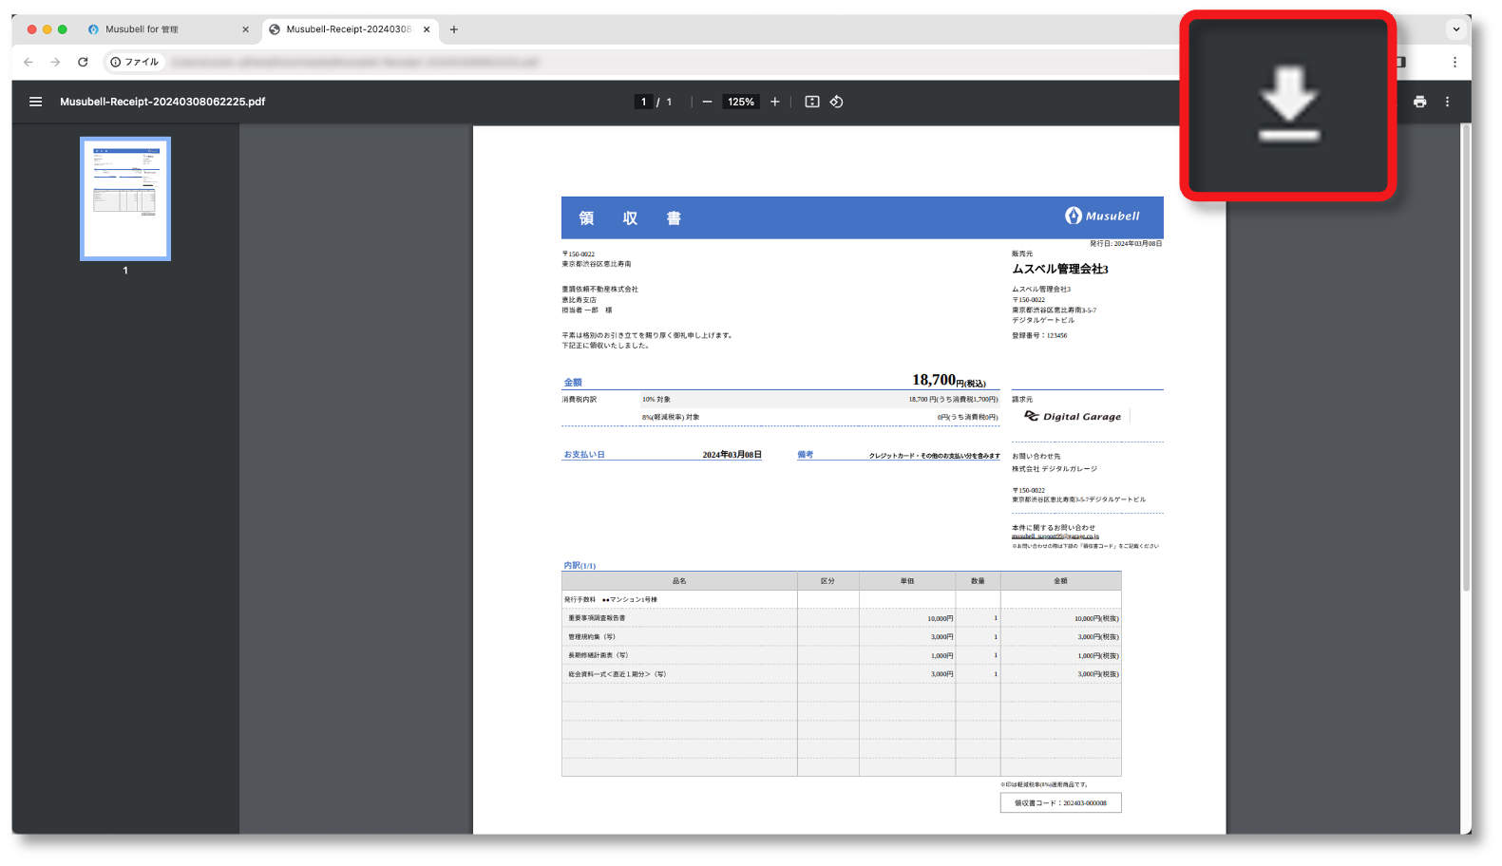Click the enlarged PDF download arrow icon
Screen dimensions: 1502x866
point(1288,104)
